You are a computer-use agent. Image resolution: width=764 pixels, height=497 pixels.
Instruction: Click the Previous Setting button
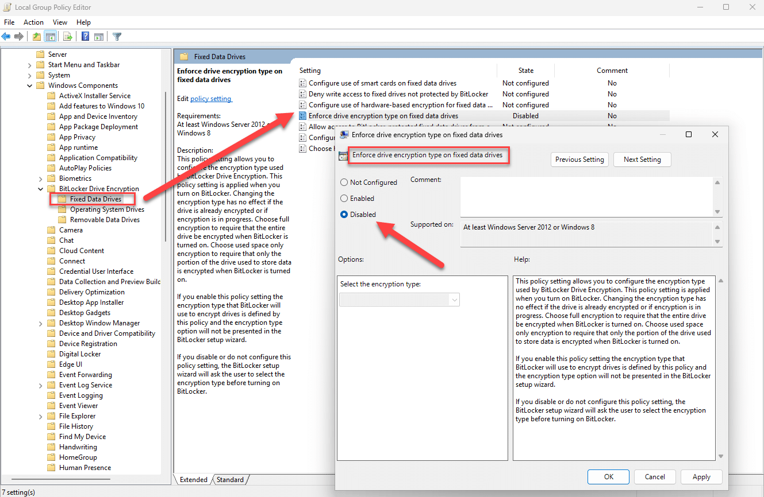pos(579,160)
